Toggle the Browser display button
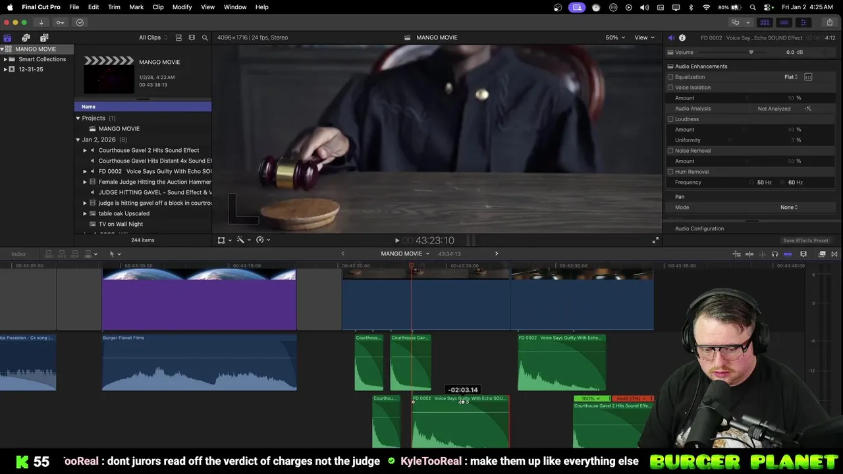The image size is (843, 474). 765,22
